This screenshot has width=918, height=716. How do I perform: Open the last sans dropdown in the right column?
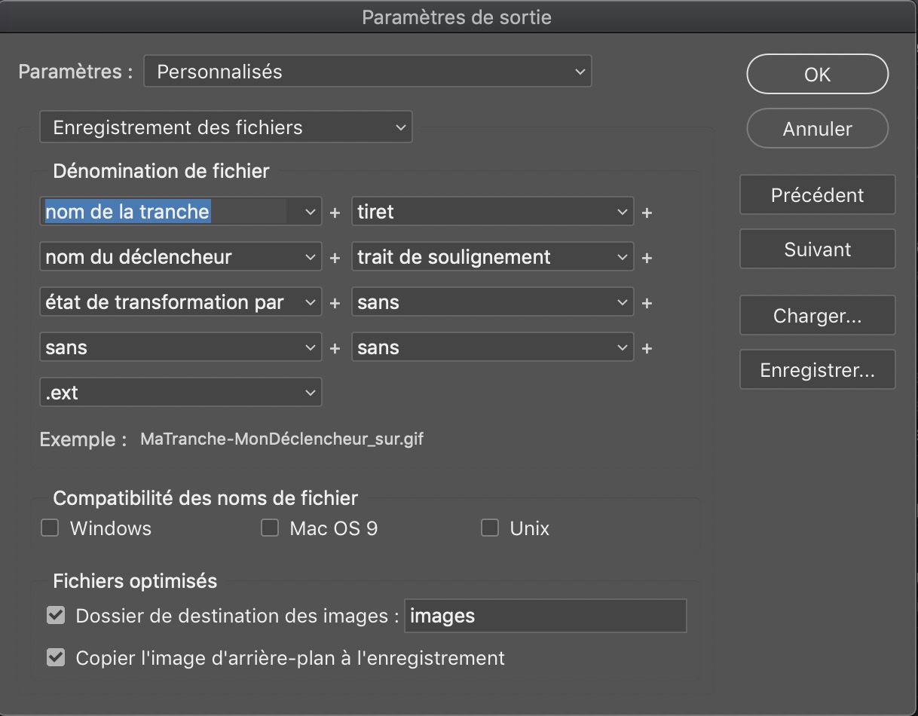point(491,347)
